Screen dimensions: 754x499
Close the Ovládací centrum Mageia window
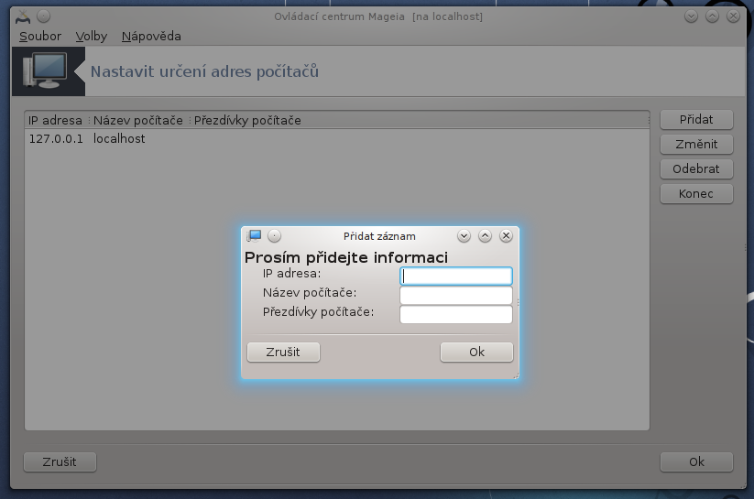(733, 16)
